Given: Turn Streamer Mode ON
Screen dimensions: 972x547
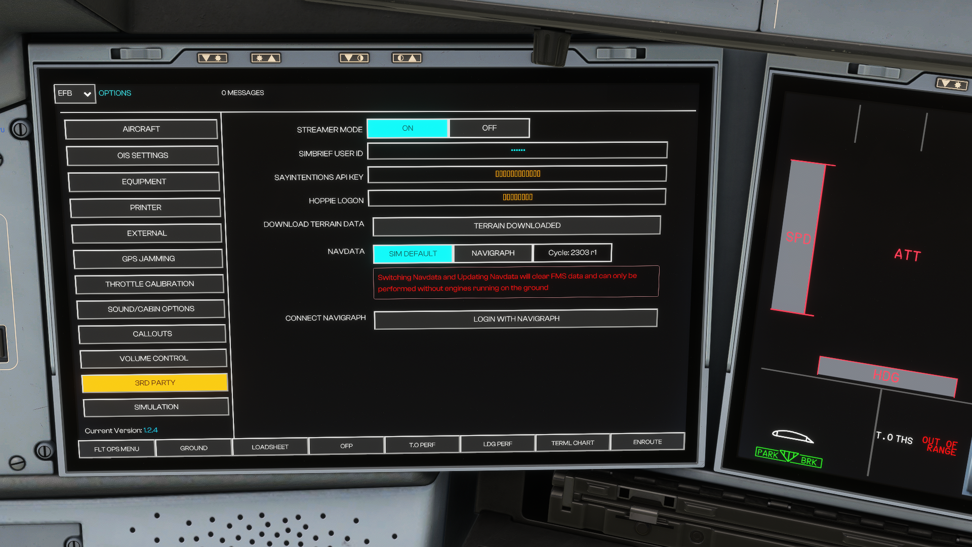Looking at the screenshot, I should pos(408,128).
